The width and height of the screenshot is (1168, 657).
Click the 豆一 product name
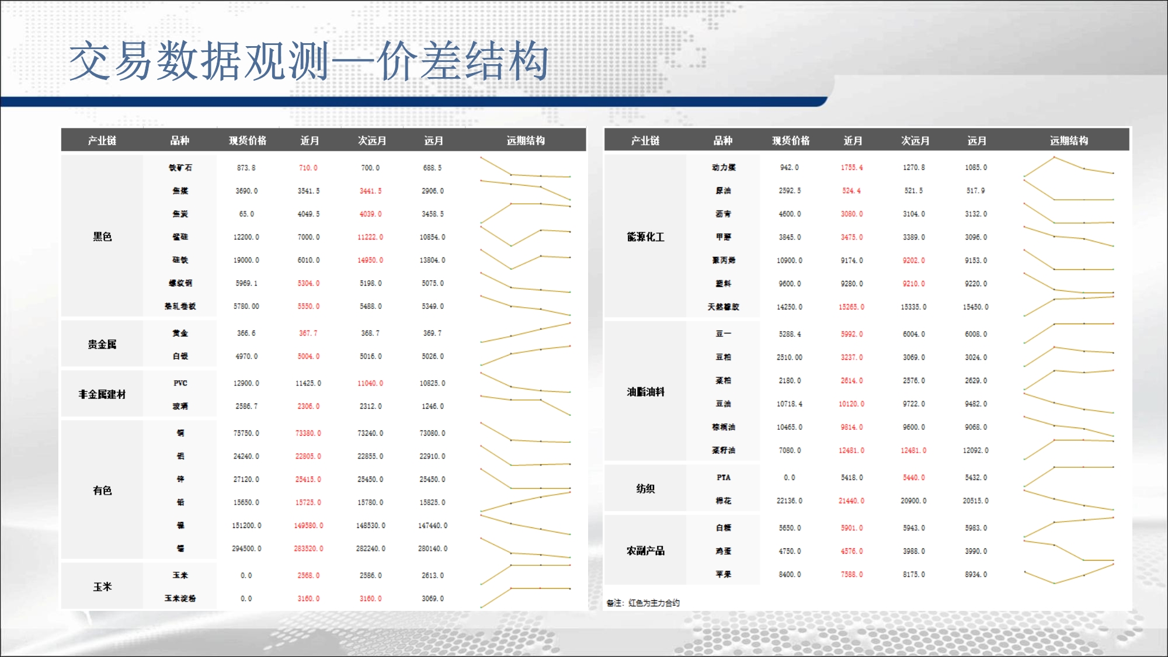(x=724, y=334)
